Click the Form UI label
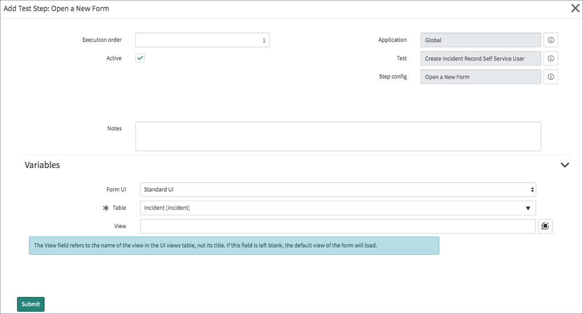 click(x=116, y=189)
